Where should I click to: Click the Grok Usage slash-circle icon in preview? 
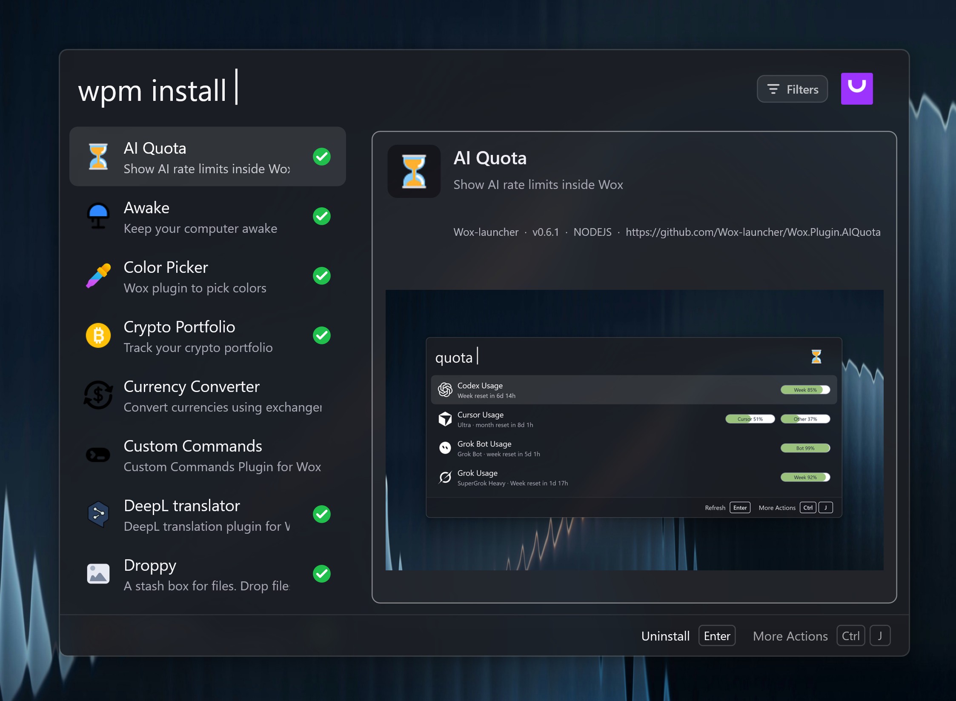pyautogui.click(x=445, y=477)
